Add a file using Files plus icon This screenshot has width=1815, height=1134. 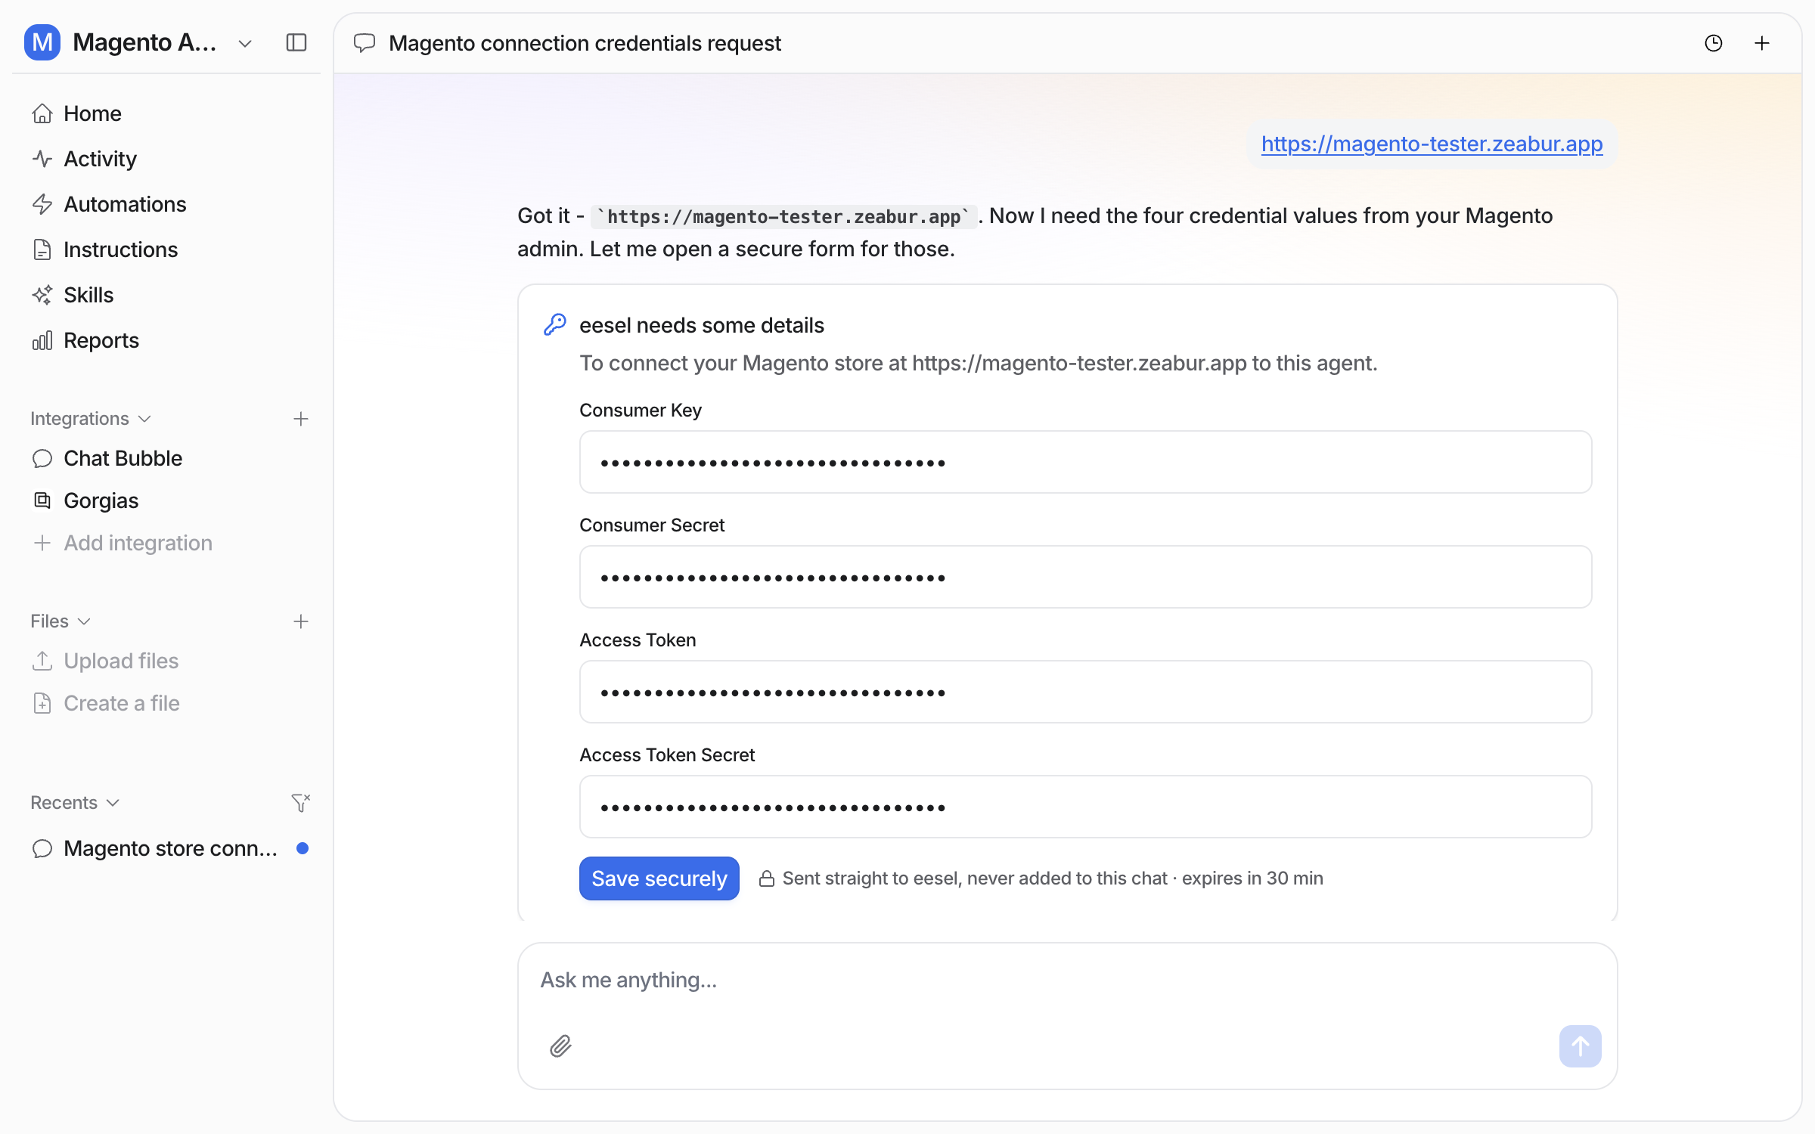tap(301, 621)
